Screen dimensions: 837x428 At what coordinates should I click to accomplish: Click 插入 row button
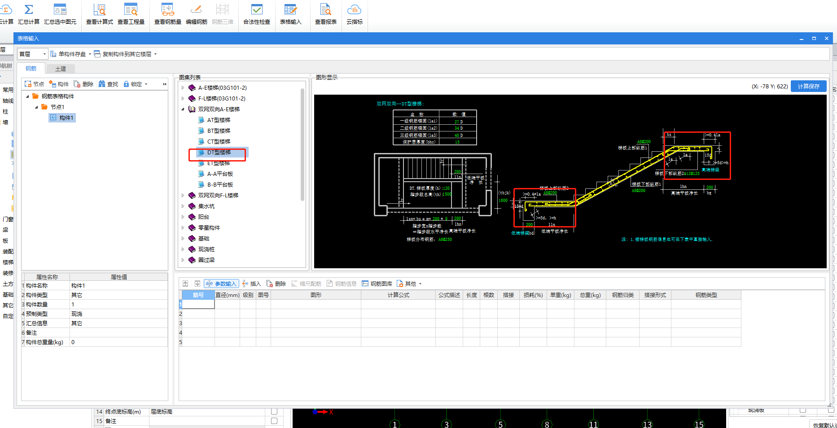click(251, 284)
